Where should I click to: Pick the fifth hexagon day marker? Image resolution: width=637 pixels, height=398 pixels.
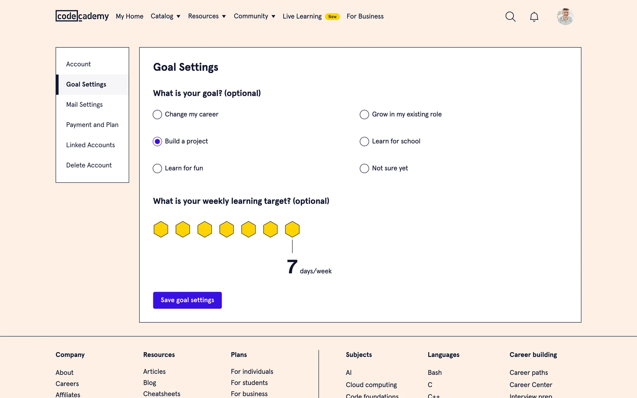tap(248, 229)
